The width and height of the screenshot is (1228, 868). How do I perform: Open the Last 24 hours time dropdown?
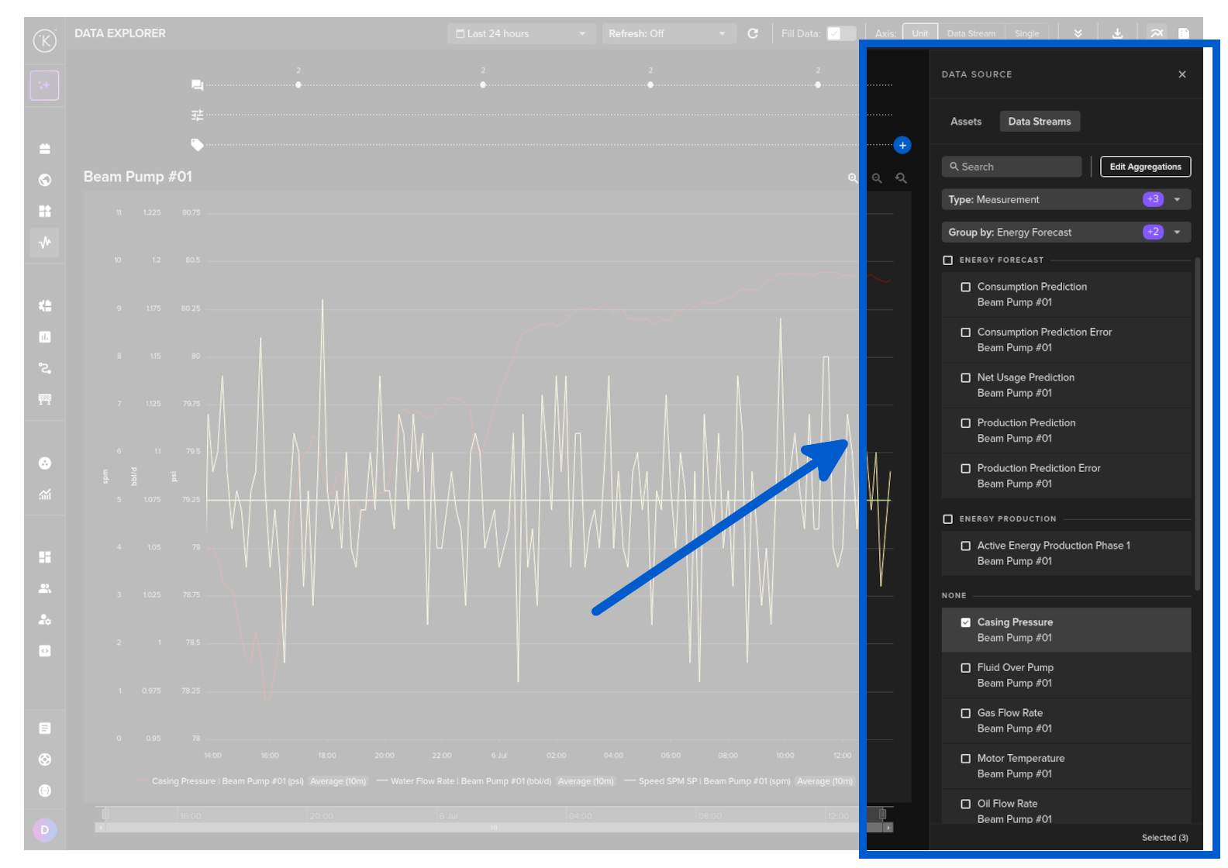(x=521, y=33)
